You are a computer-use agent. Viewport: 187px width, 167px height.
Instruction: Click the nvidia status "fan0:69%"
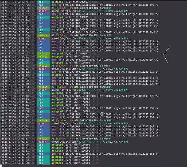point(106,139)
